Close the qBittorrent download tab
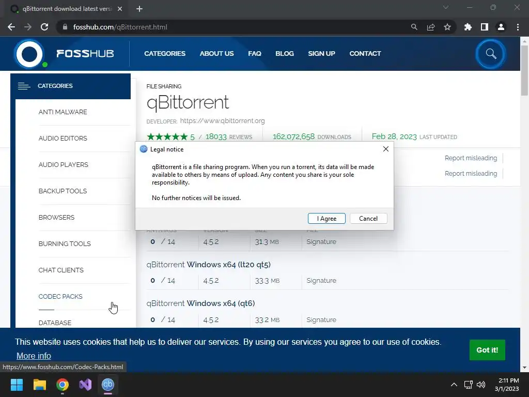 (x=120, y=9)
